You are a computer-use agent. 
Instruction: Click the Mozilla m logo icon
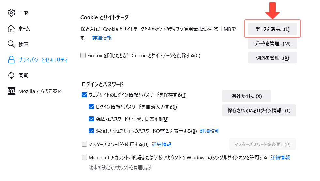[x=11, y=91]
